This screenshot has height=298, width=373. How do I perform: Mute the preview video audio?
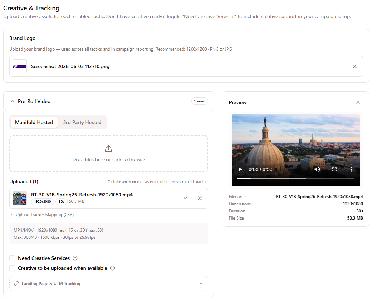pos(317,169)
